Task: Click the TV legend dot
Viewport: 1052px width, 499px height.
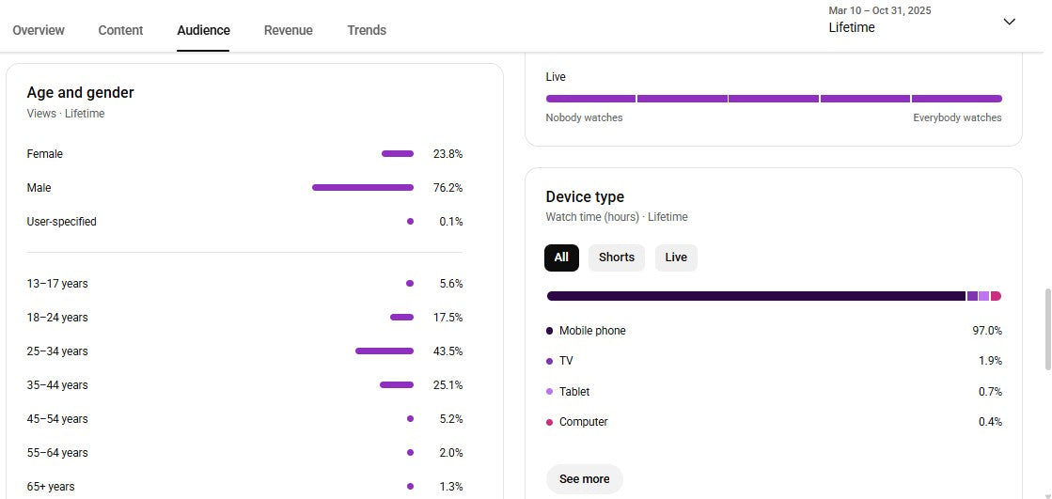Action: point(550,361)
